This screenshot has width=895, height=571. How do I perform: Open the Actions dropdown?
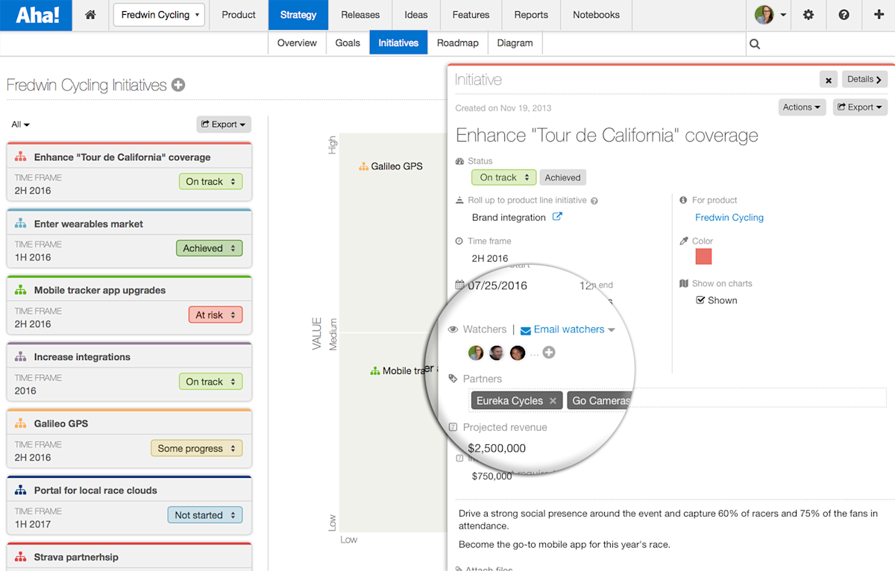(x=802, y=107)
